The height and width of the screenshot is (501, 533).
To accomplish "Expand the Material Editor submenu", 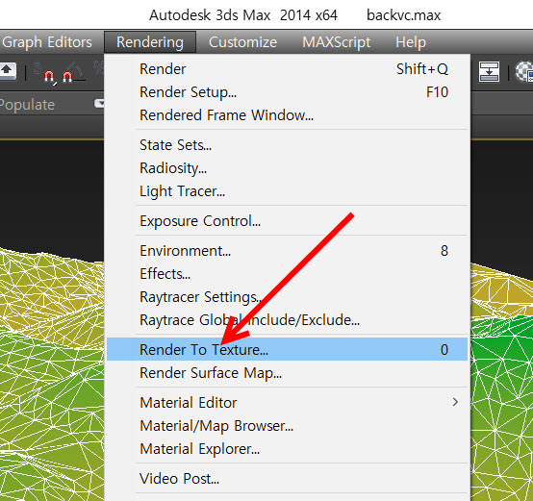I will coord(288,403).
